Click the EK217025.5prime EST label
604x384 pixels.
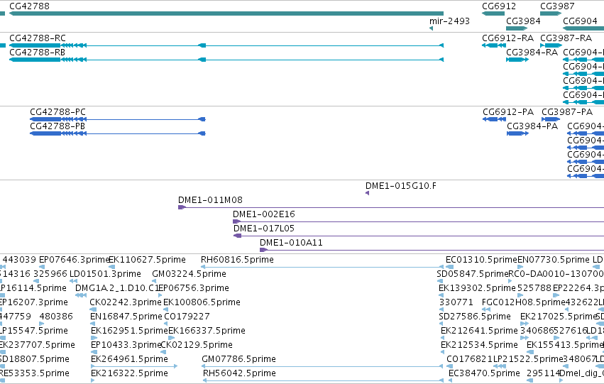(x=559, y=317)
